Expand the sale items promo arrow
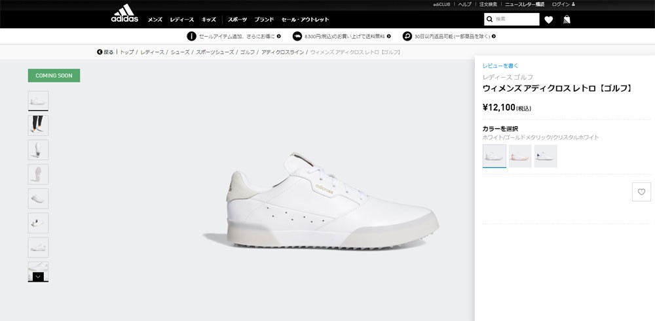The image size is (655, 321). coord(278,36)
